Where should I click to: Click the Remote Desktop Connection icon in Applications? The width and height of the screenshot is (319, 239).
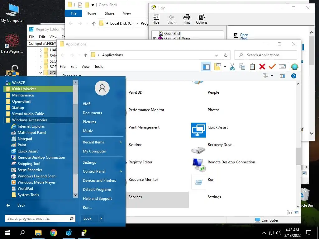click(x=199, y=165)
